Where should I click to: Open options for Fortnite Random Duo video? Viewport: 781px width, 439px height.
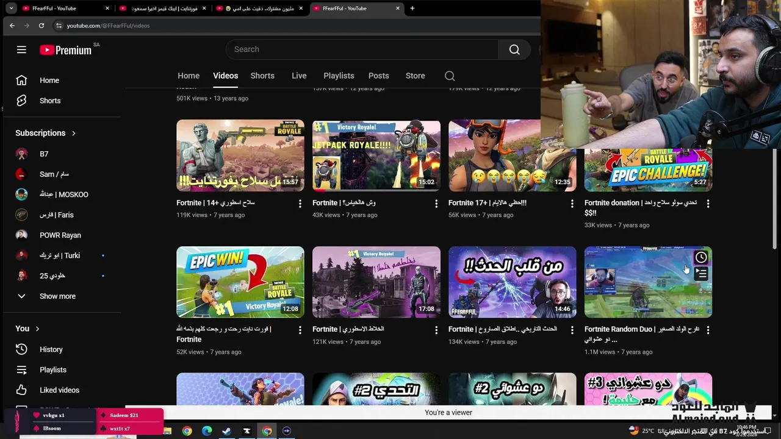click(x=708, y=330)
